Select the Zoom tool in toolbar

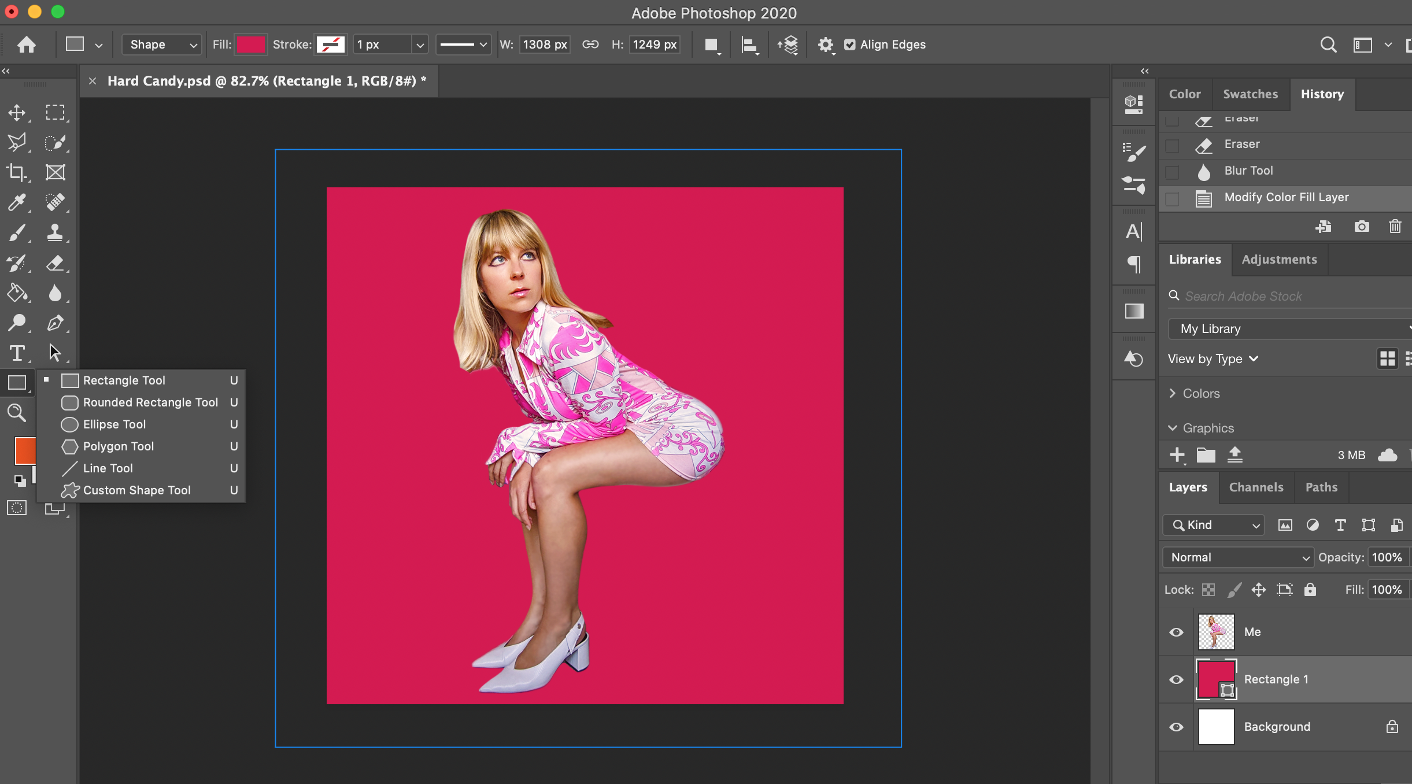coord(17,413)
